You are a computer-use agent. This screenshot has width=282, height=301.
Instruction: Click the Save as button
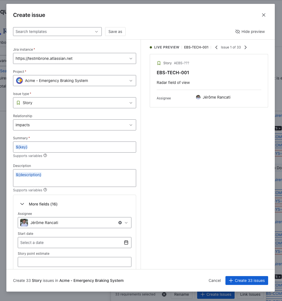tap(115, 32)
